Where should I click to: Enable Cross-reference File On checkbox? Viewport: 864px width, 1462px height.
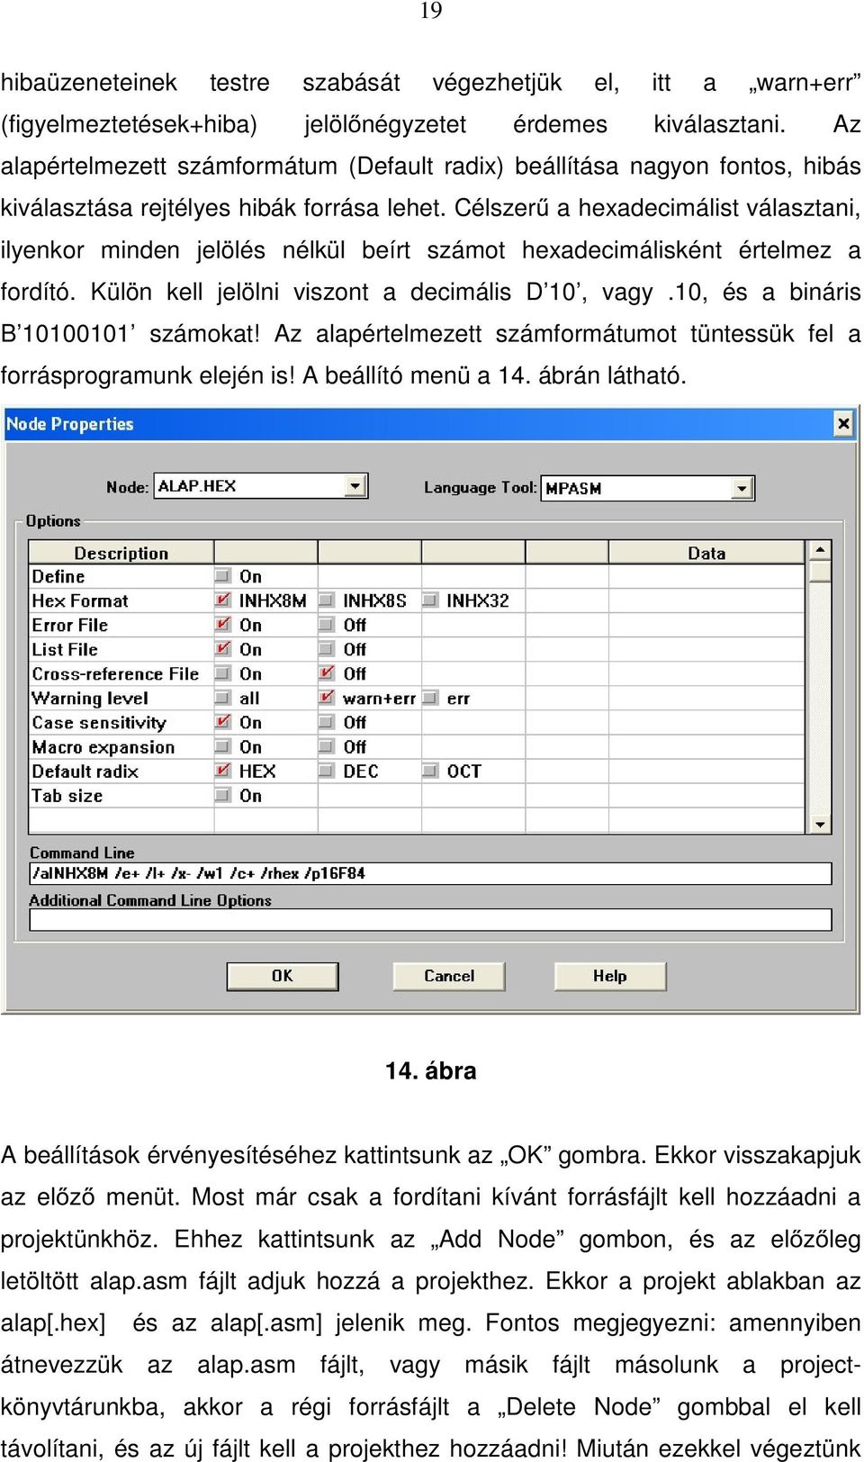pos(222,673)
